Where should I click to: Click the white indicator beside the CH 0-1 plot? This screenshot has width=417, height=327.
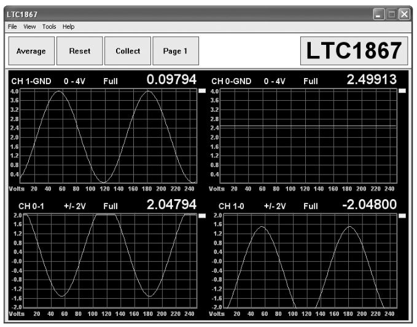coord(202,216)
